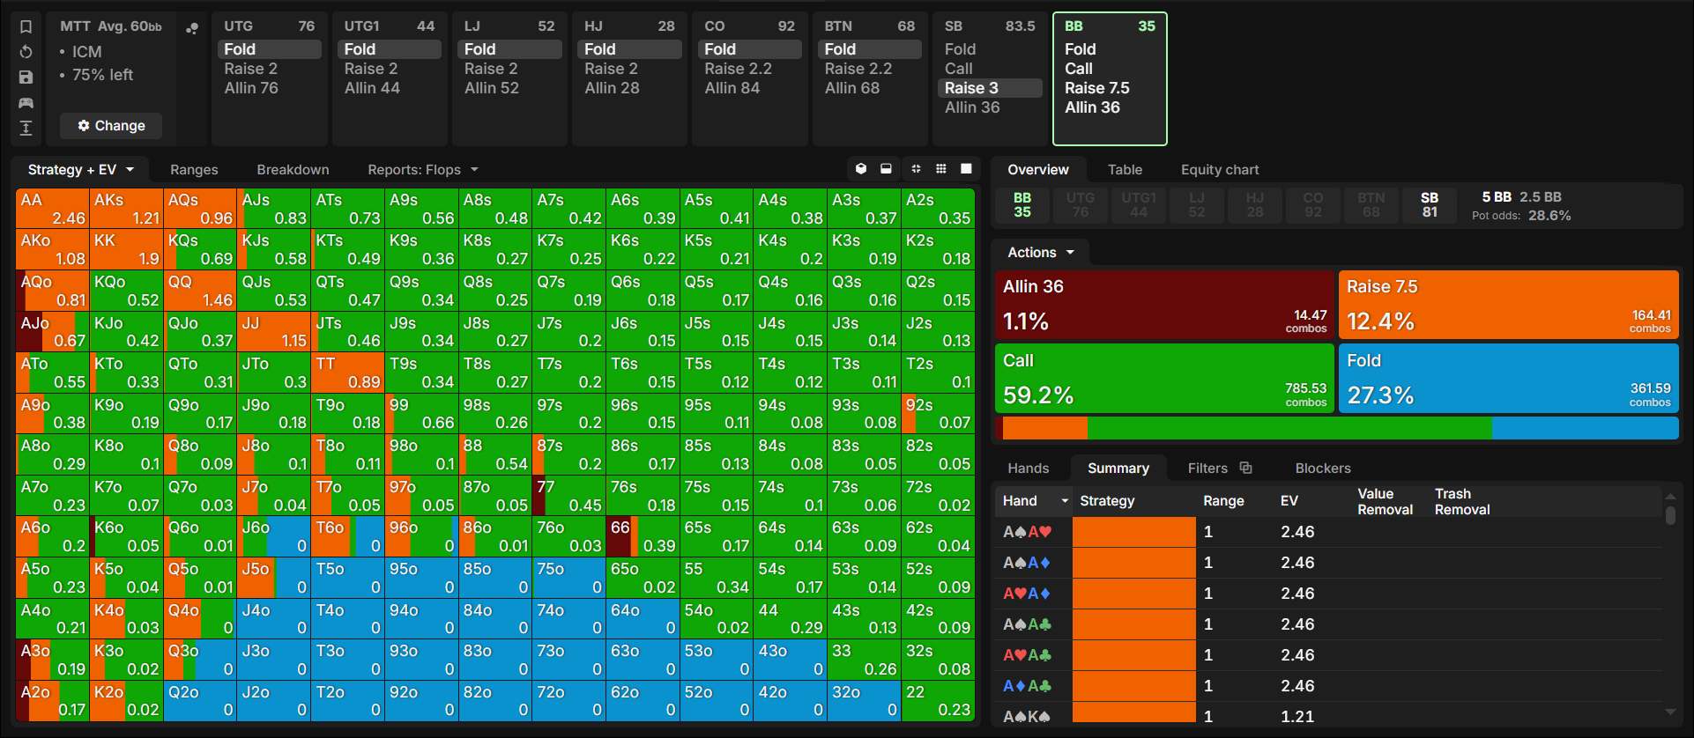Select Raise 7.5 in the BB action list

coord(1097,88)
